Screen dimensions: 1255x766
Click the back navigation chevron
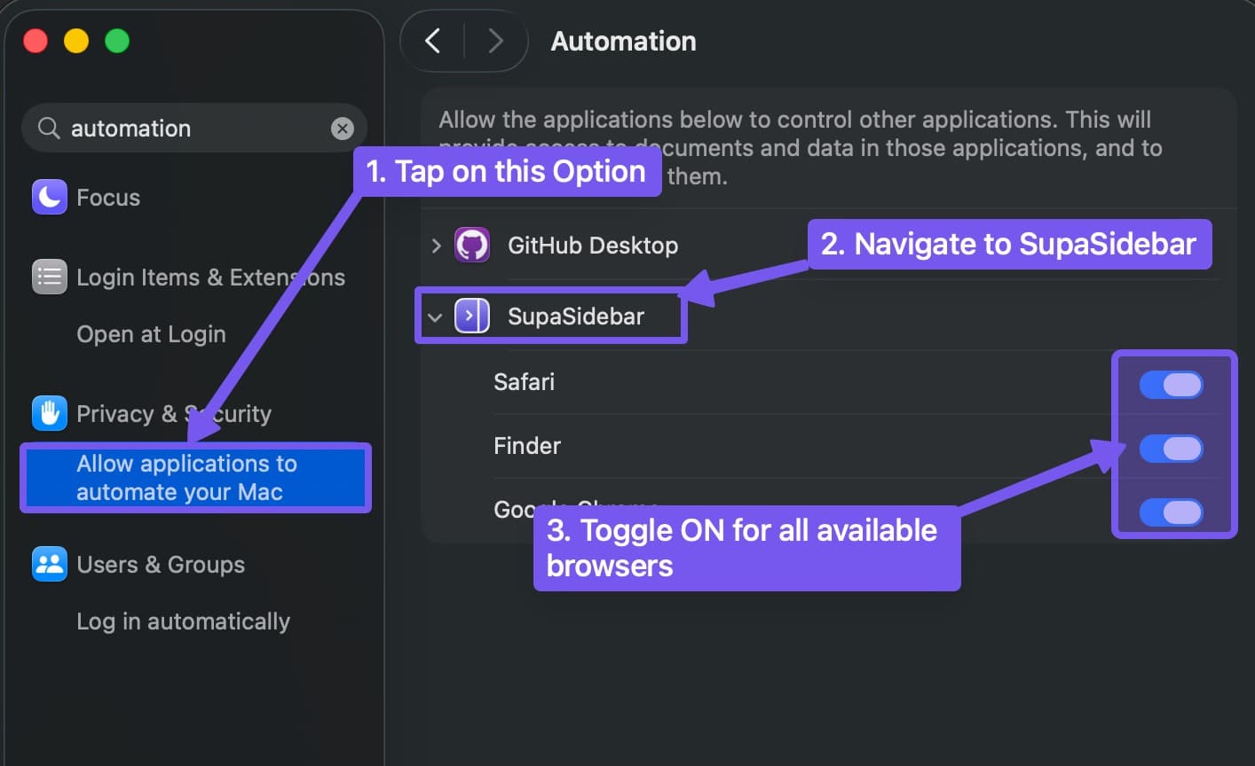[433, 41]
